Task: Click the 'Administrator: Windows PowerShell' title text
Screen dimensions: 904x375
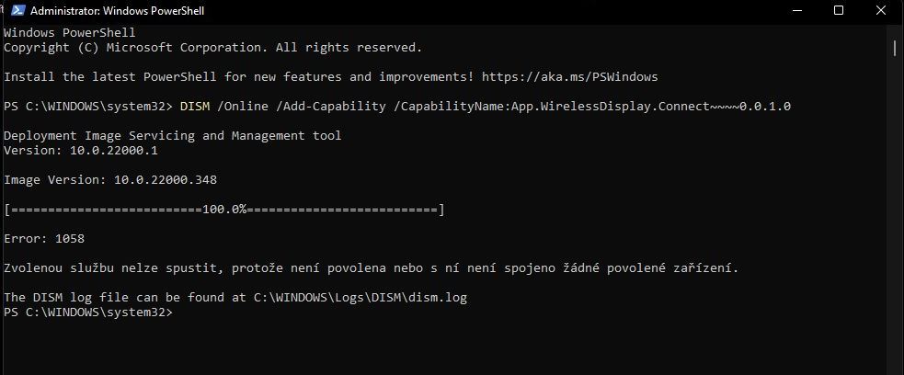Action: (118, 11)
